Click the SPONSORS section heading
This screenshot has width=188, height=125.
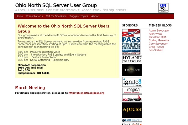click(130, 26)
